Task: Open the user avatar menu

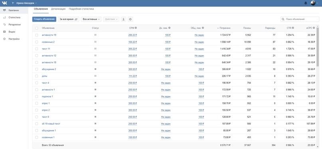Action: pos(314,3)
